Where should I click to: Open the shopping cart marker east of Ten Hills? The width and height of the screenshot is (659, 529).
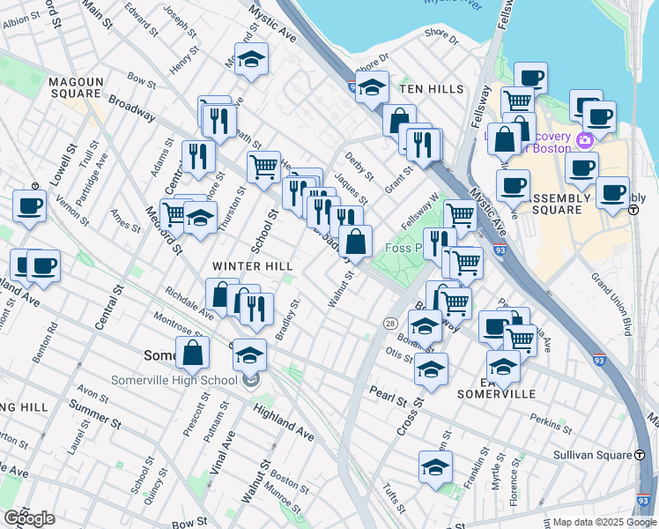pyautogui.click(x=518, y=101)
